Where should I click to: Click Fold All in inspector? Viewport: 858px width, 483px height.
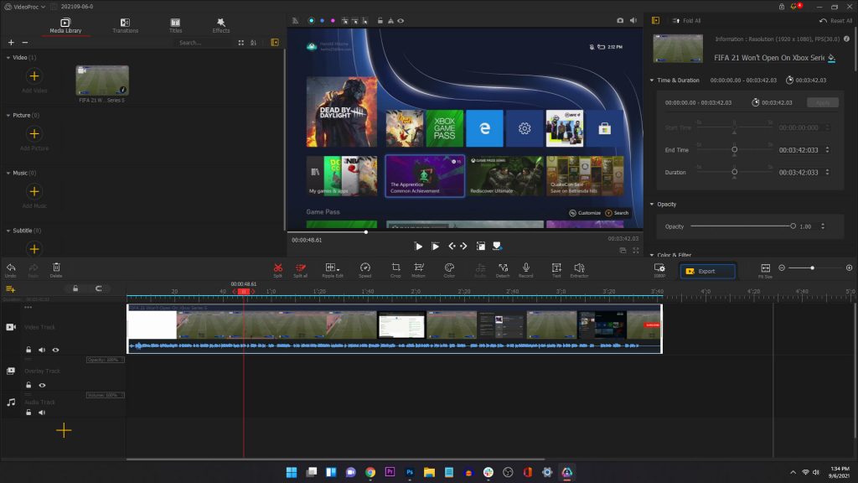tap(687, 21)
